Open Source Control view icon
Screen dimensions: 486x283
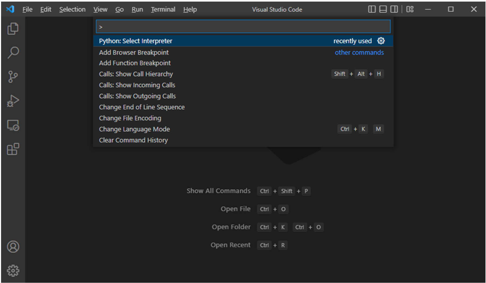[x=13, y=77]
